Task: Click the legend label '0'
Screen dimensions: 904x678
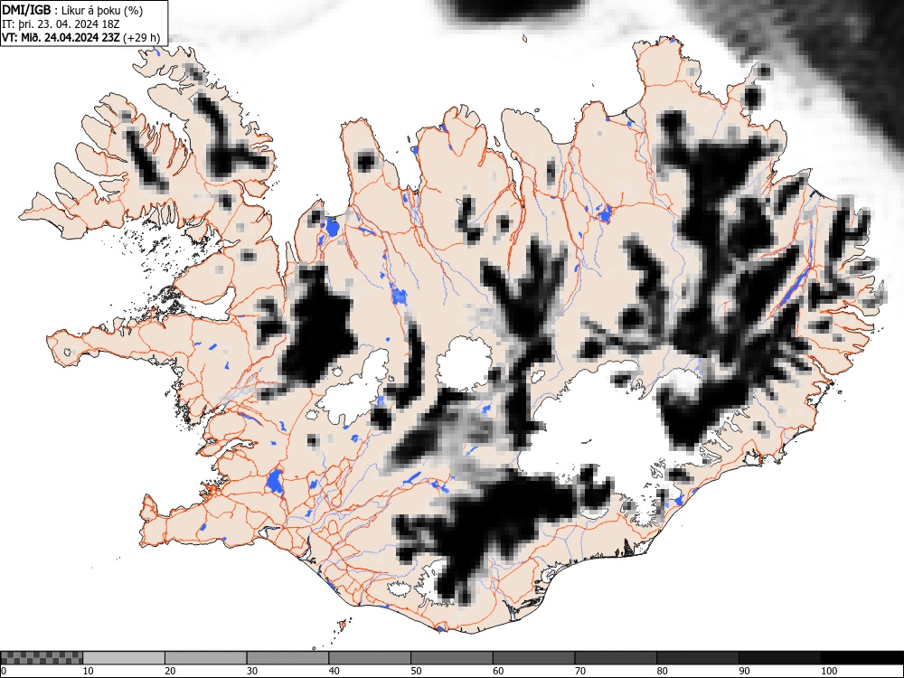Action: click(4, 671)
